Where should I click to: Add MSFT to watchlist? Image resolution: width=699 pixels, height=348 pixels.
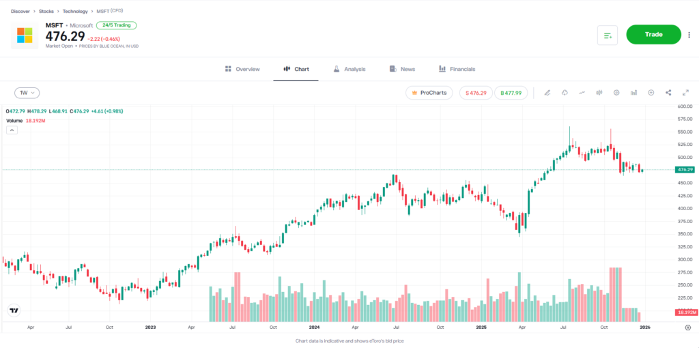[607, 35]
